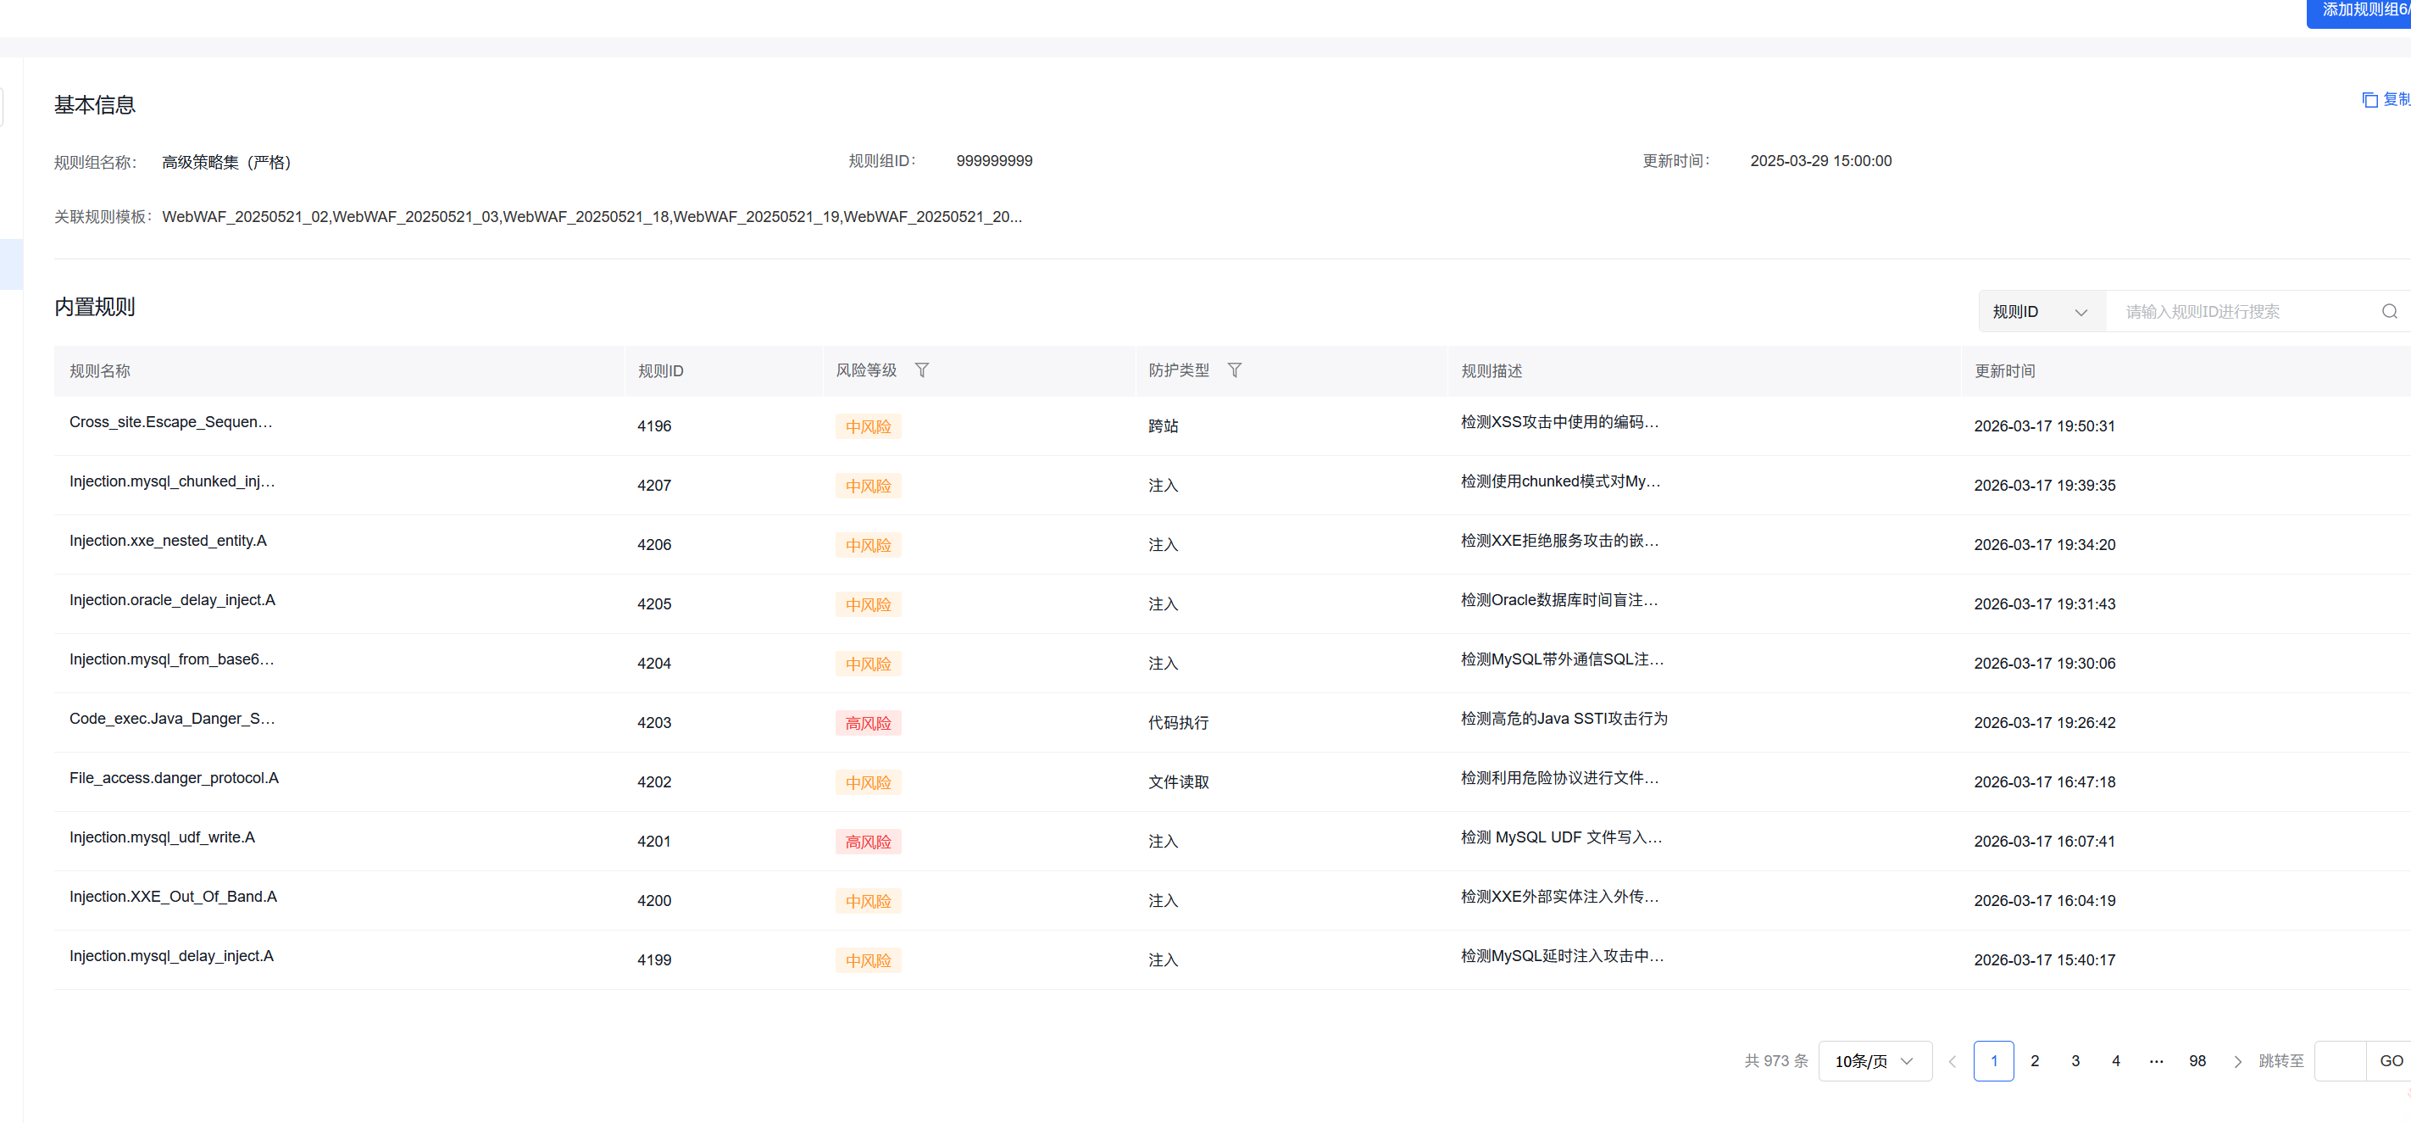The height and width of the screenshot is (1123, 2411).
Task: Open the risk level (风险等级) filter funnel
Action: [x=922, y=370]
